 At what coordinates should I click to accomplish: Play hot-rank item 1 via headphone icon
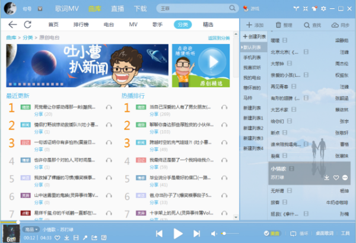click(x=224, y=107)
